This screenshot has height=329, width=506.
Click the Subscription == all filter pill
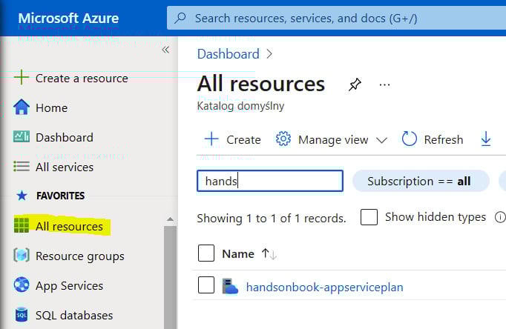pyautogui.click(x=421, y=181)
